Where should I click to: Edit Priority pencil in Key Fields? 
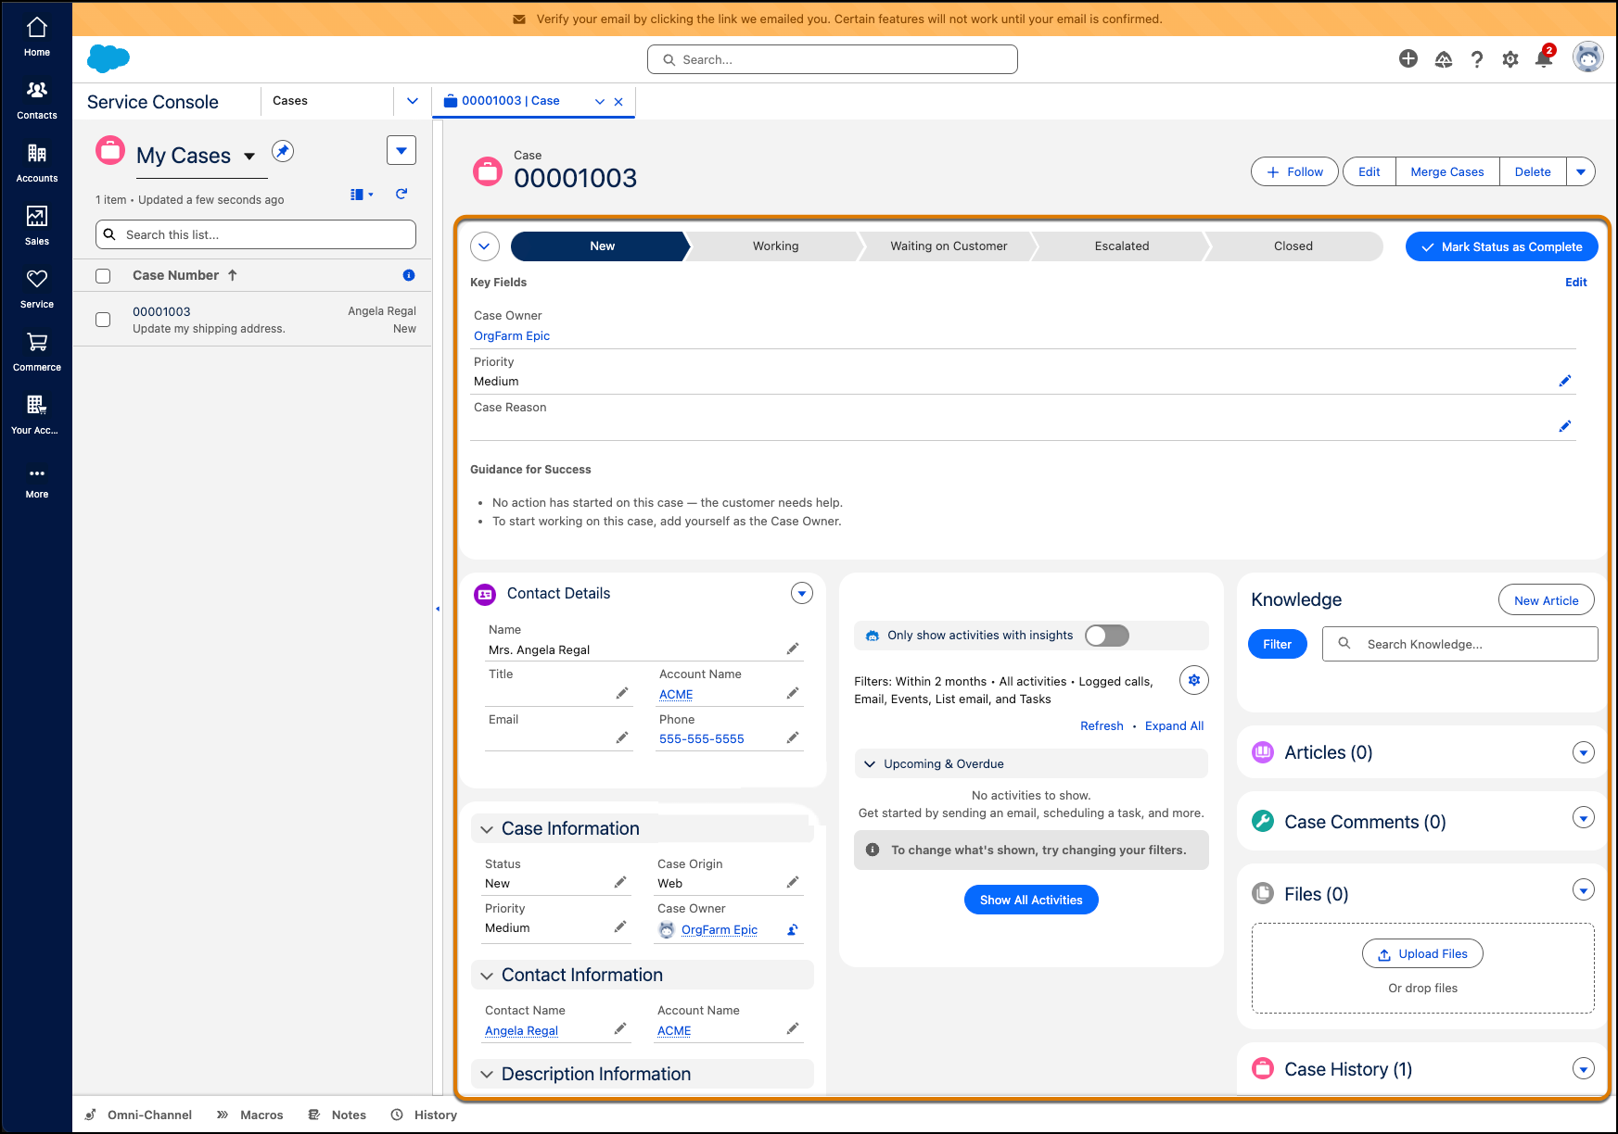(x=1565, y=381)
